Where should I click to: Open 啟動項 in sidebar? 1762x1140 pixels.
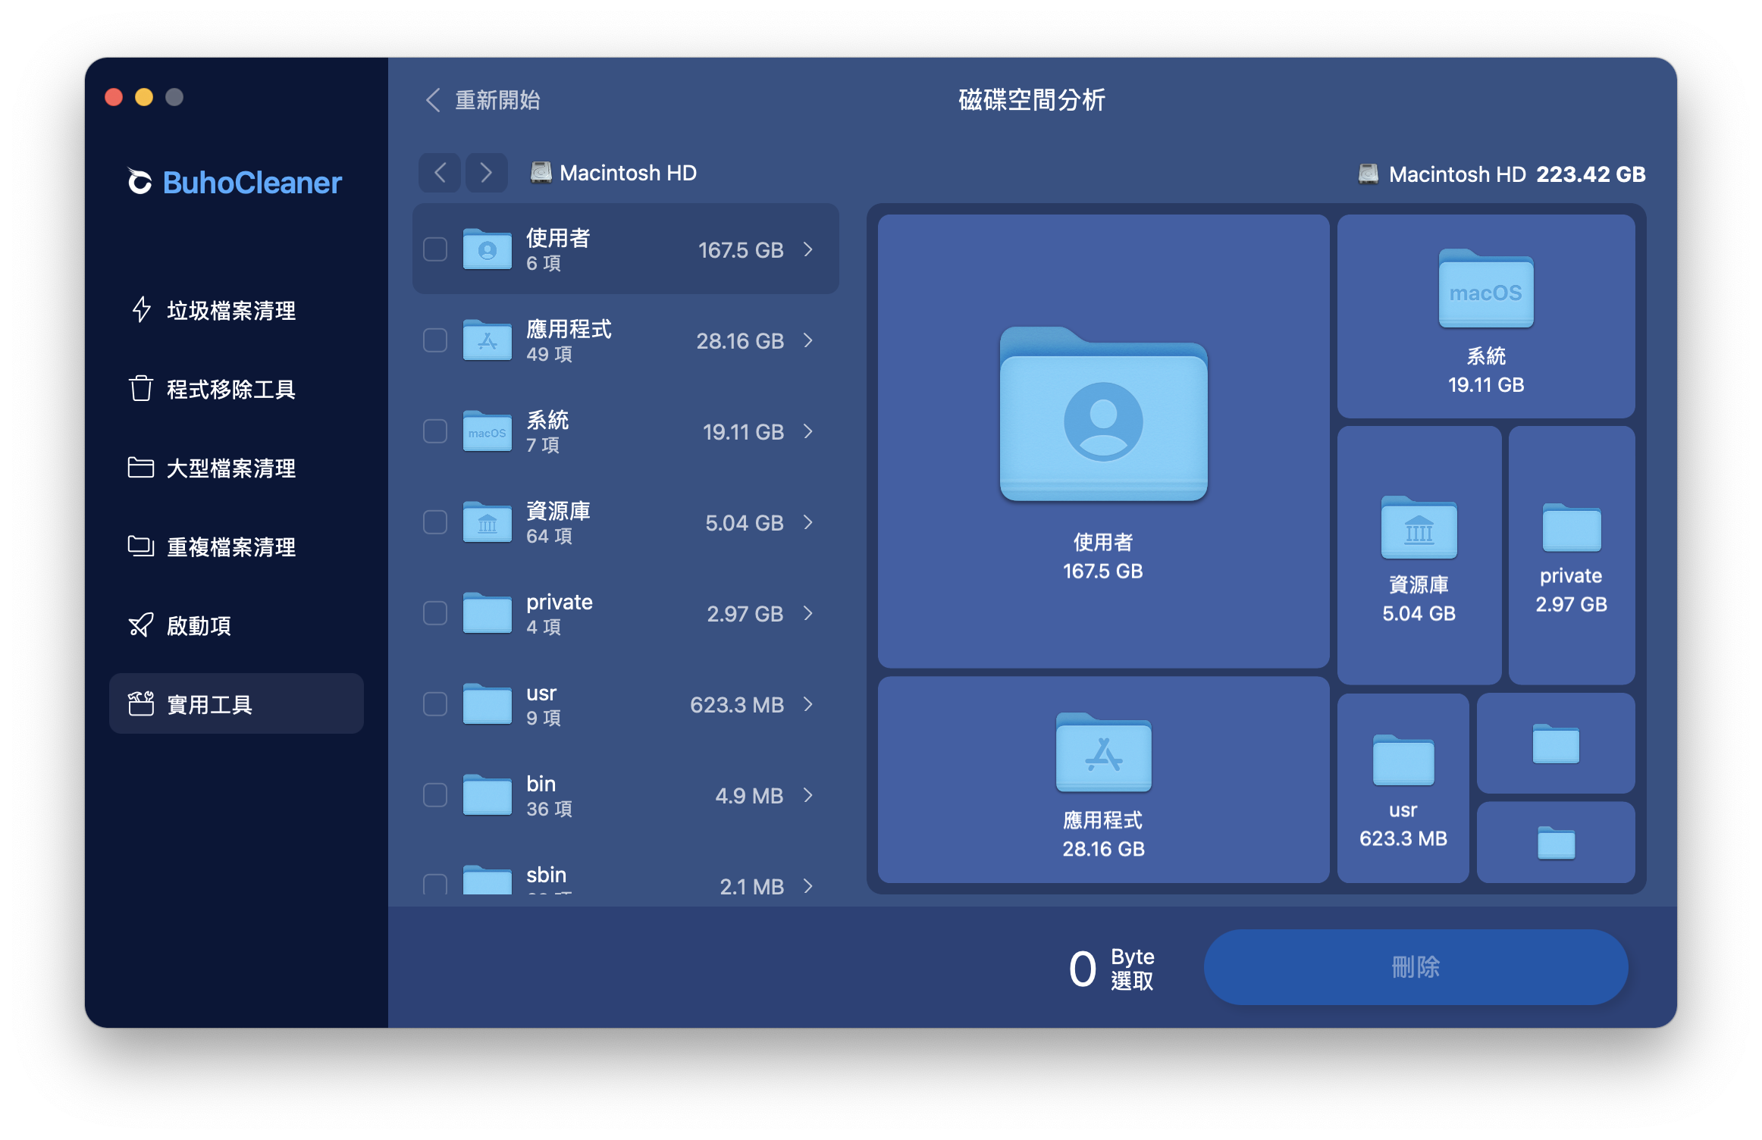(237, 625)
